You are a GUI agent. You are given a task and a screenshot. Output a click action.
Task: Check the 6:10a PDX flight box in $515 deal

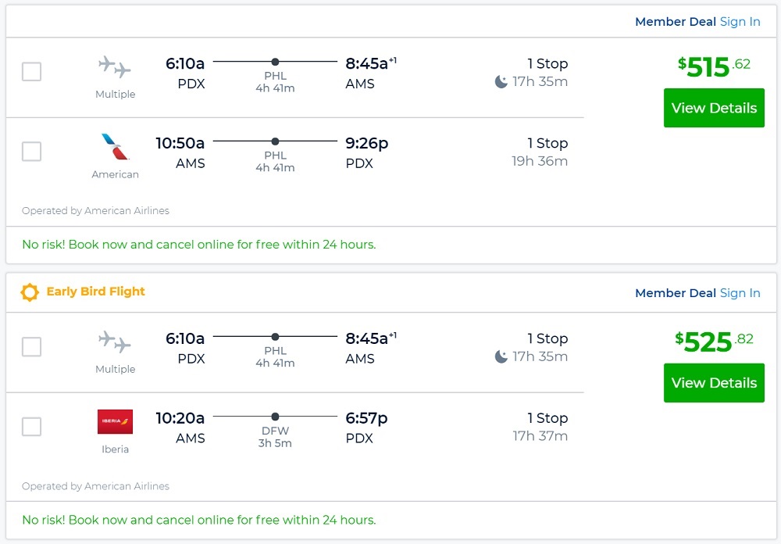31,72
